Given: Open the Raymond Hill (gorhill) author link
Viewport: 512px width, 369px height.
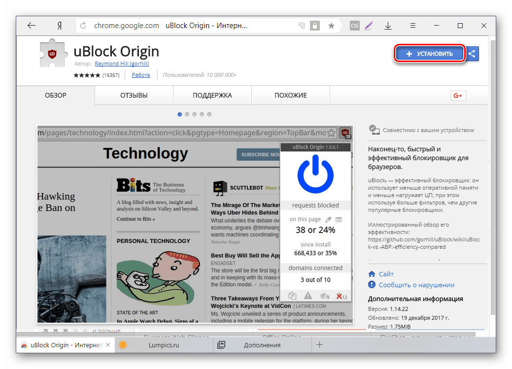Looking at the screenshot, I should coord(121,64).
